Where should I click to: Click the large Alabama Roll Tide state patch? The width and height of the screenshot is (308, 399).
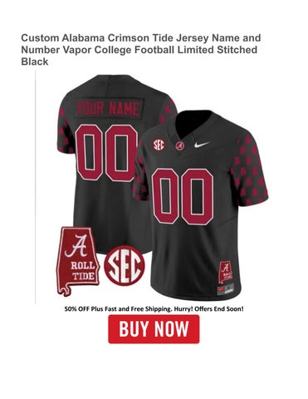tap(77, 262)
